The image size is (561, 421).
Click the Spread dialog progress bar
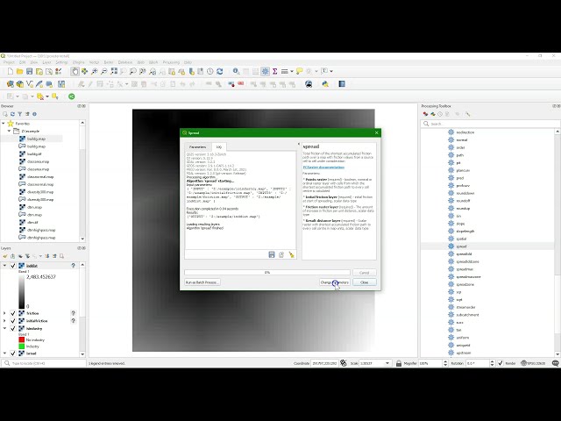tap(267, 273)
